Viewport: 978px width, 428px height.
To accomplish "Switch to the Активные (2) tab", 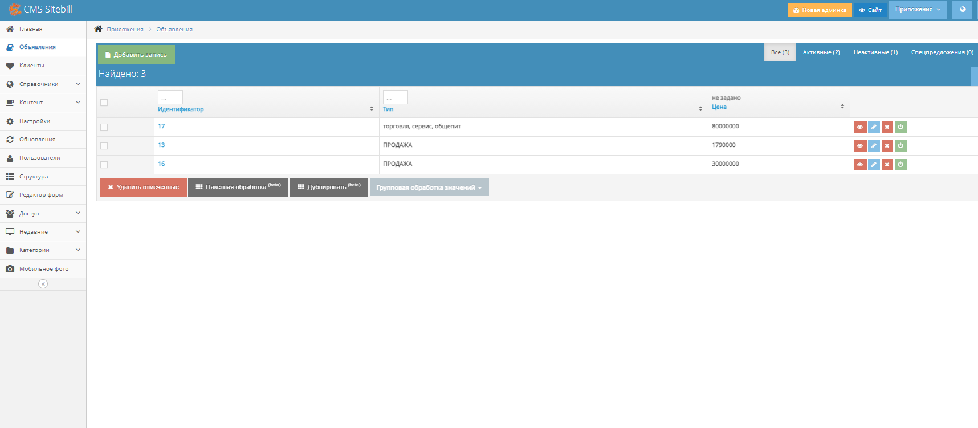I will point(821,52).
